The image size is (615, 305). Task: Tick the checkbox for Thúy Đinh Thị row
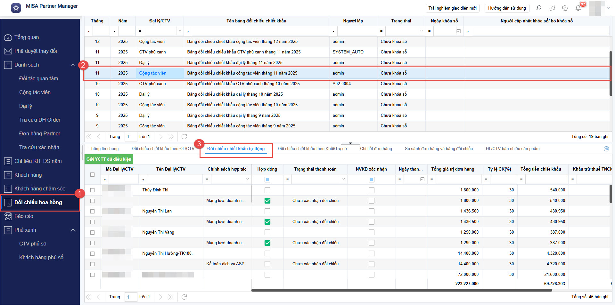tap(93, 190)
